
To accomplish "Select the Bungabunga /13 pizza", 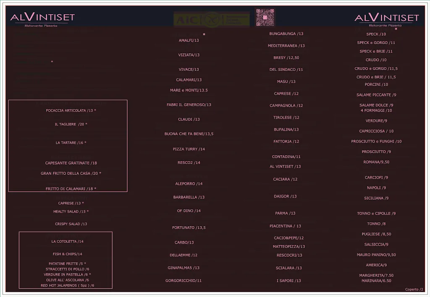I will click(286, 34).
